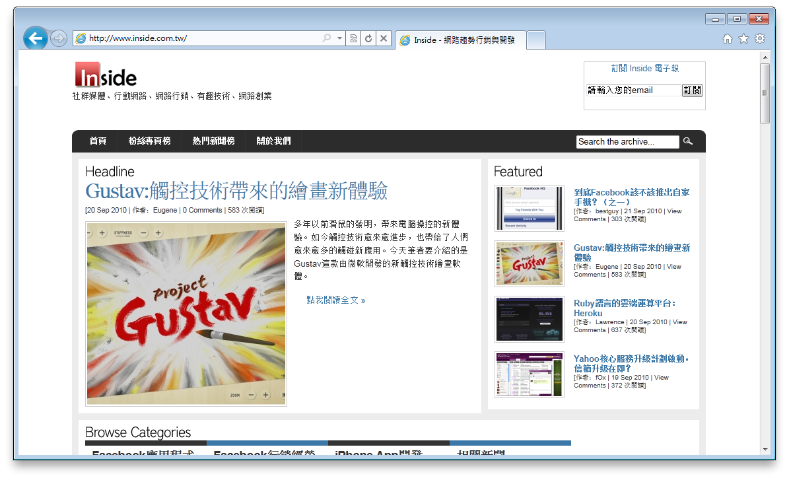Viewport: 789px width, 480px height.
Task: Click the 訂閱 Inside 電子報 heading
Action: coord(644,69)
